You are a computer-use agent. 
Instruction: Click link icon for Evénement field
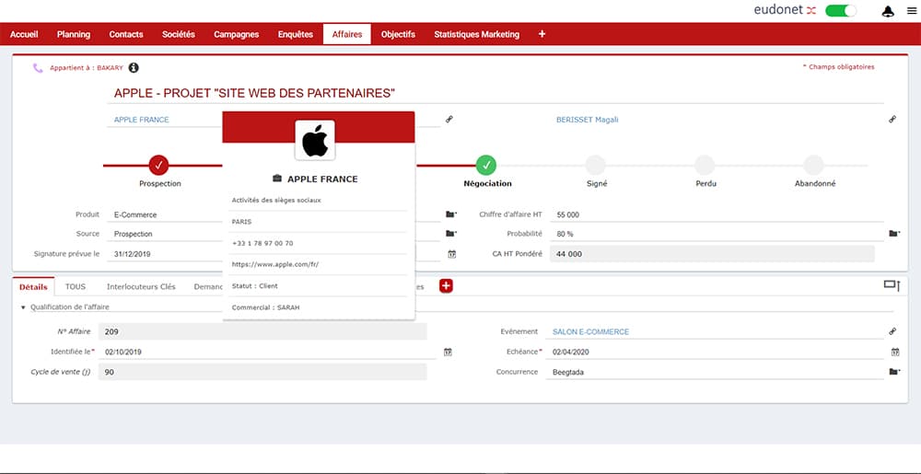(892, 331)
